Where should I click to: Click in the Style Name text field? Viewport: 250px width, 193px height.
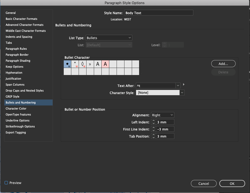point(159,13)
